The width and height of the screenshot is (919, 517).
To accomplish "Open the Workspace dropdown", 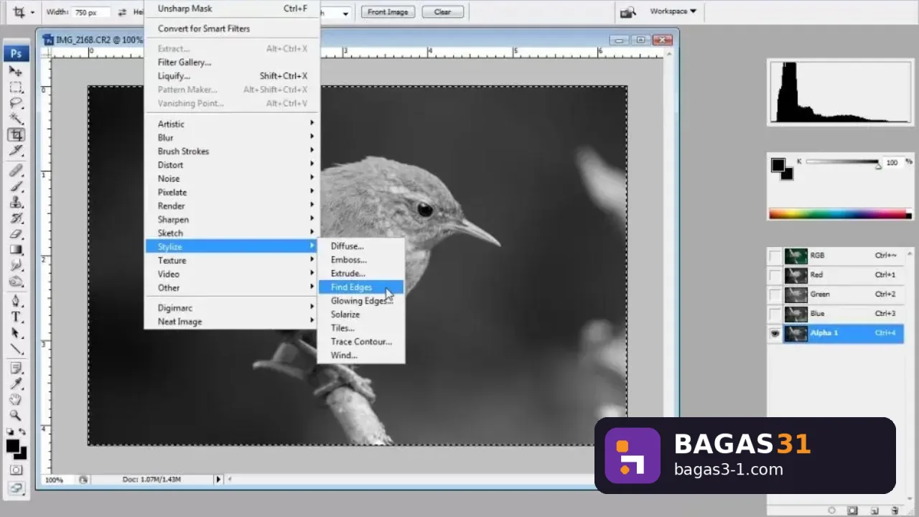I will [x=673, y=11].
